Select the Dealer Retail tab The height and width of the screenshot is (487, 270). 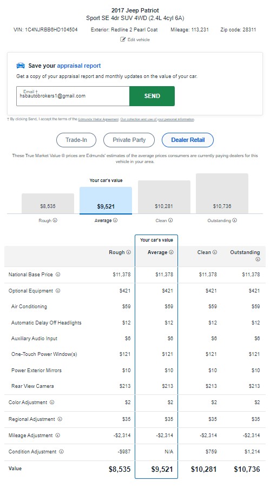click(188, 140)
